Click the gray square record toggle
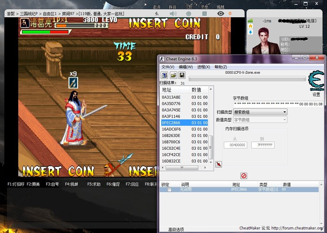 point(205,14)
